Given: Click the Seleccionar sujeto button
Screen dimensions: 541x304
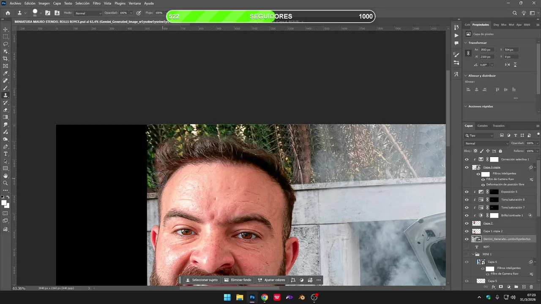Looking at the screenshot, I should click(x=202, y=280).
